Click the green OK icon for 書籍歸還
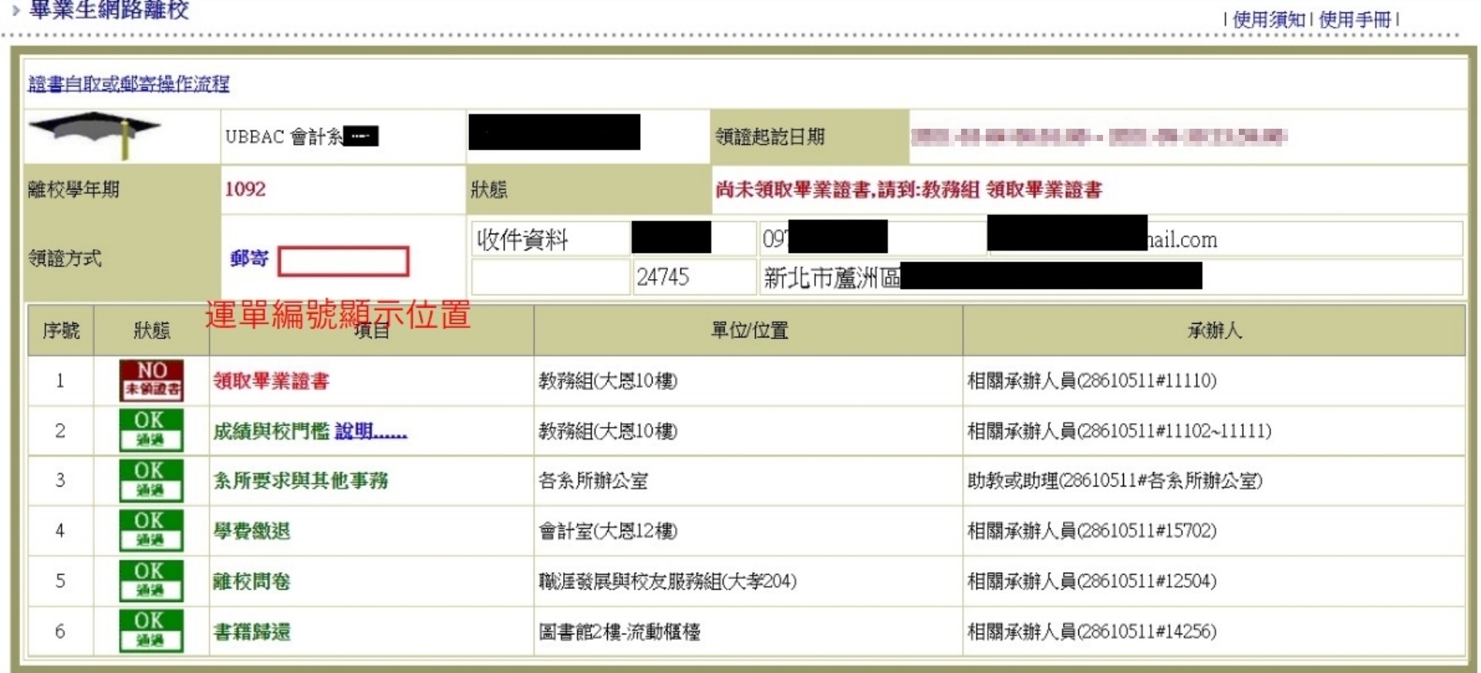Image resolution: width=1481 pixels, height=673 pixels. [x=151, y=631]
